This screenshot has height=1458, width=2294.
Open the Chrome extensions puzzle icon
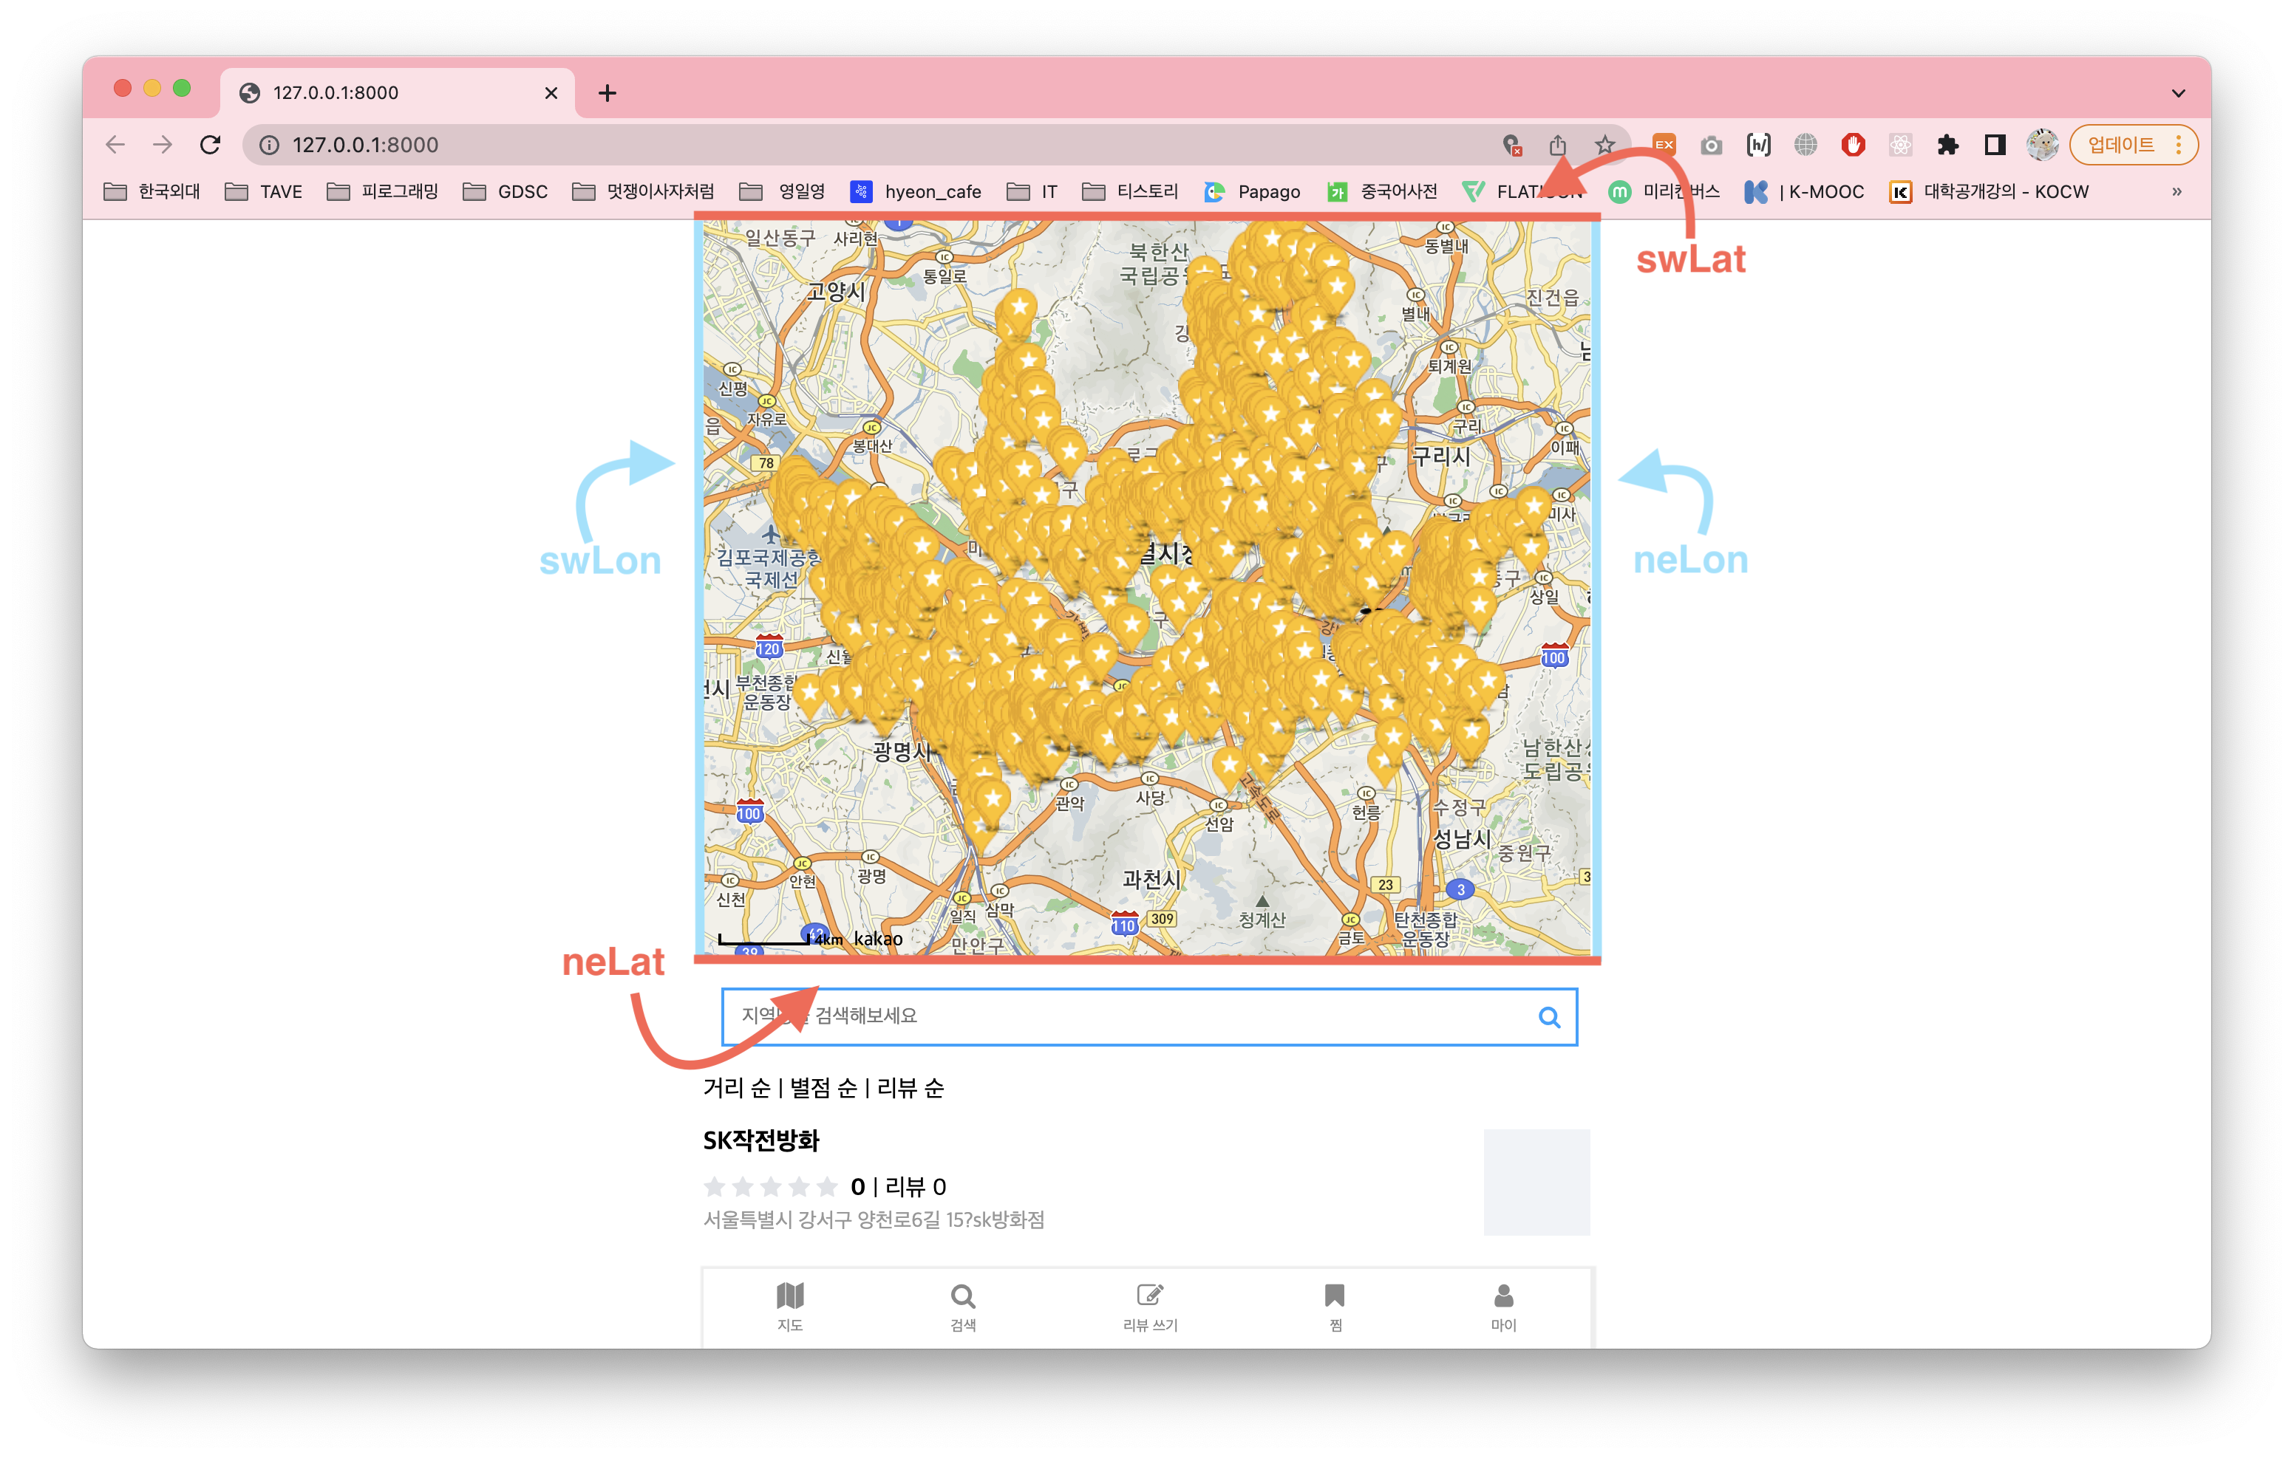pos(1947,145)
